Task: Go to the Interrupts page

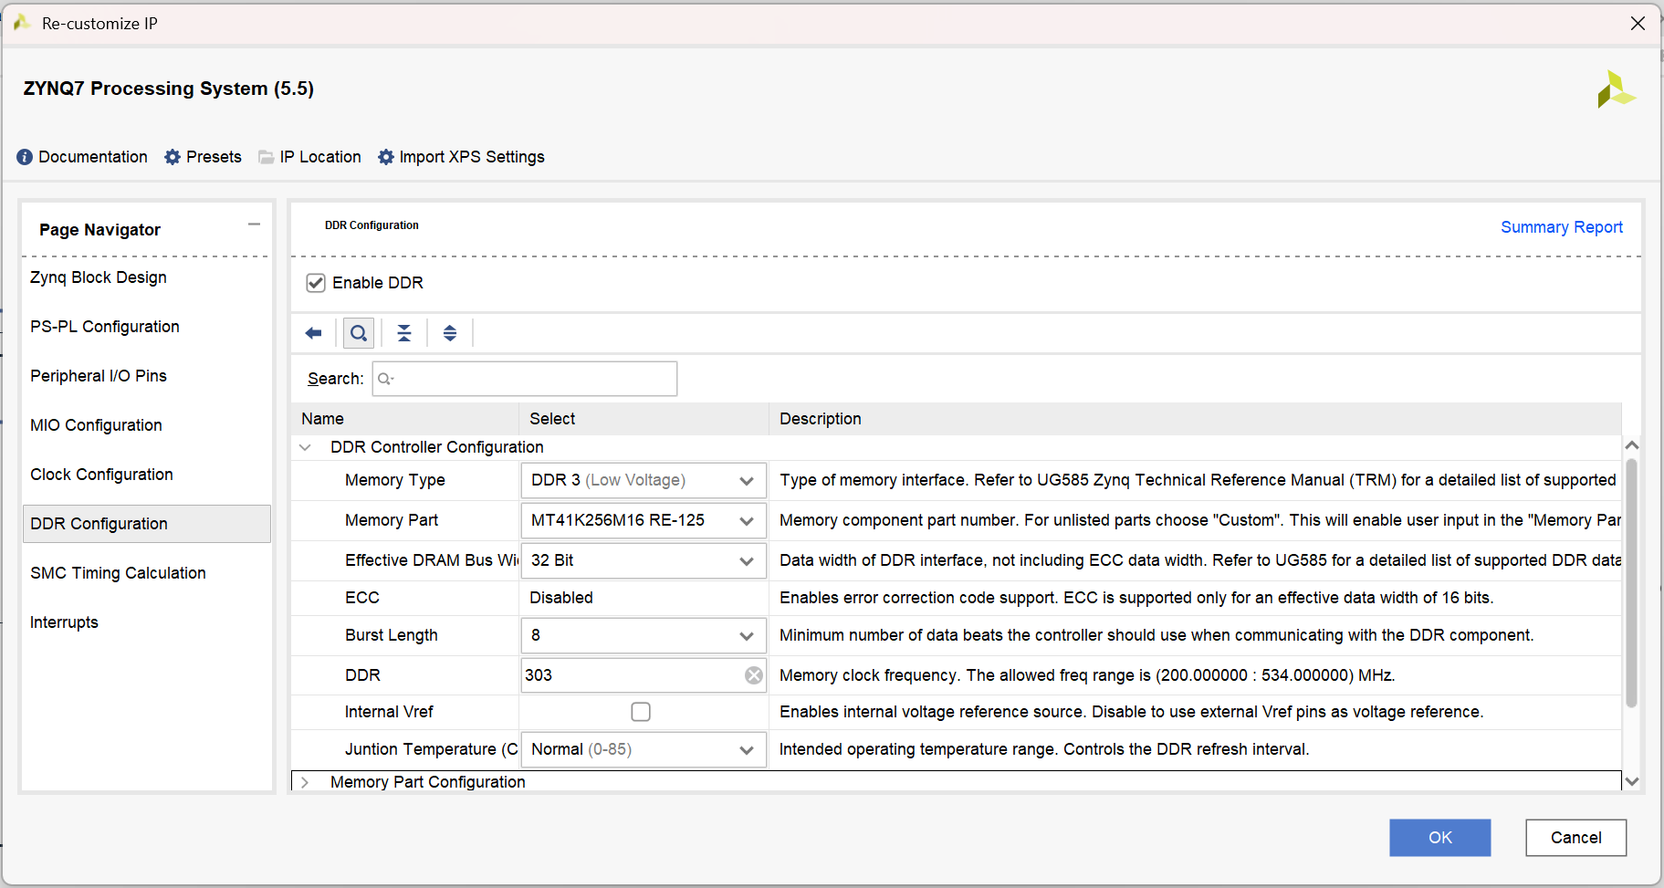Action: click(x=64, y=622)
